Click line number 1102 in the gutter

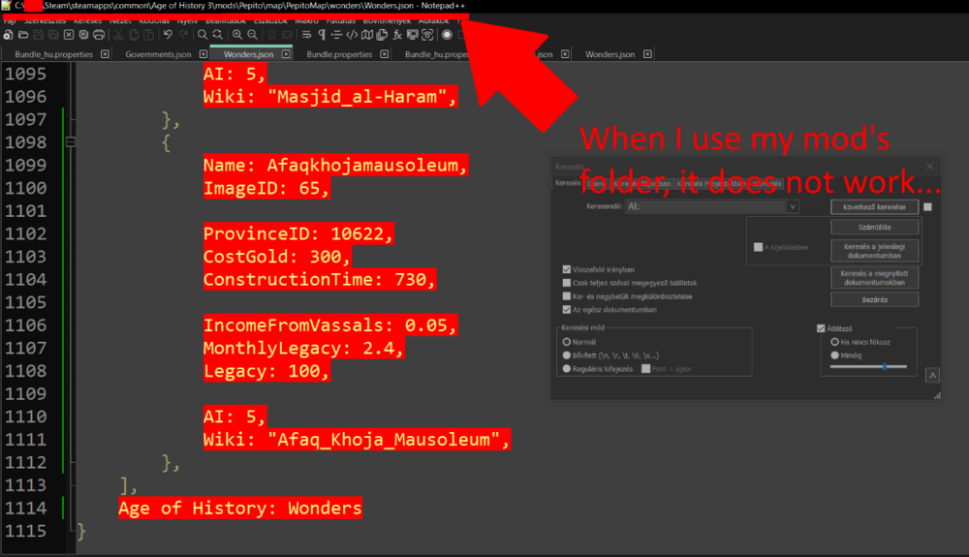point(26,234)
